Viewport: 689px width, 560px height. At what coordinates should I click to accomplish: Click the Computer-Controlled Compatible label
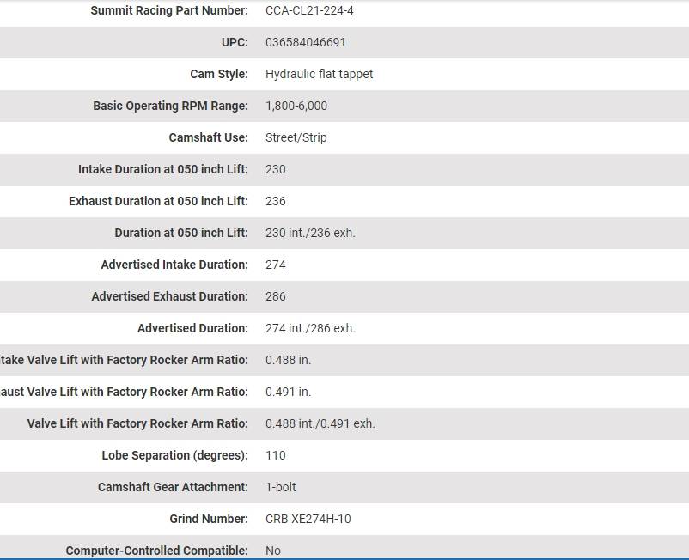pos(157,551)
